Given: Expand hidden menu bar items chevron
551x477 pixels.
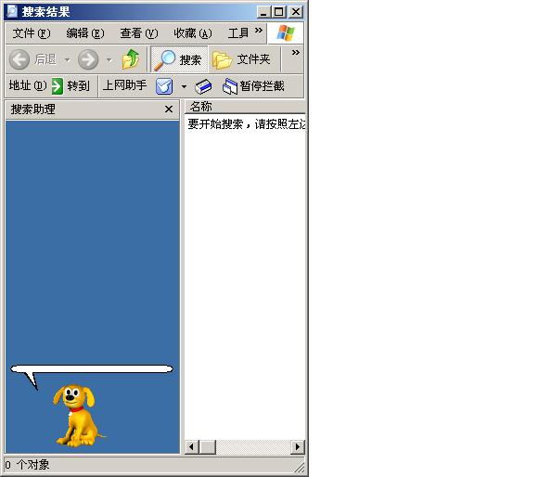Looking at the screenshot, I should [259, 31].
